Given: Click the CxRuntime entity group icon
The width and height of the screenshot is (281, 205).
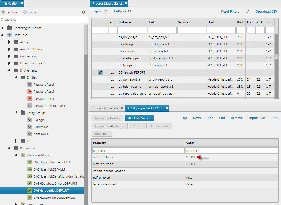Looking at the screenshot, I should (x=30, y=127).
